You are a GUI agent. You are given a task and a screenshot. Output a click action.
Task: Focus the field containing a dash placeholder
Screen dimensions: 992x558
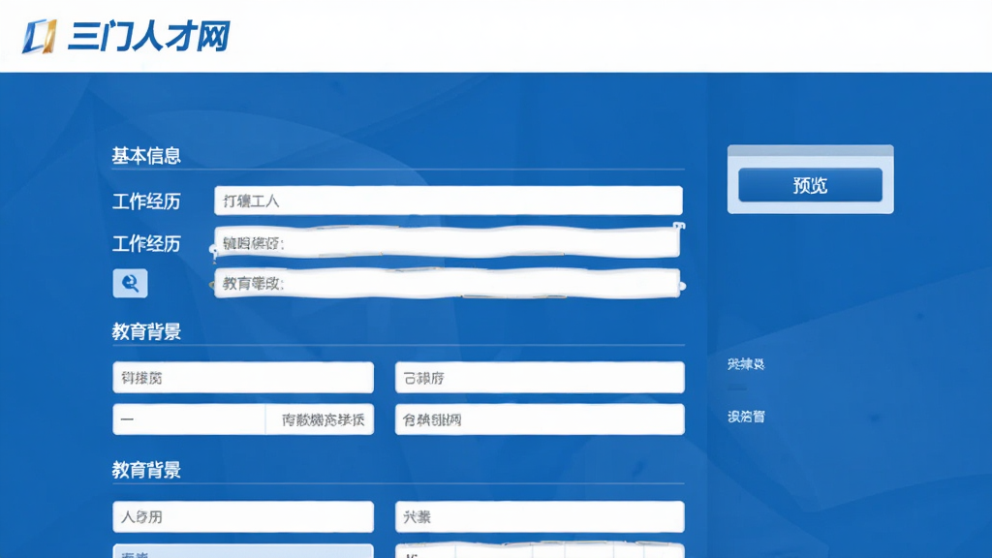189,419
